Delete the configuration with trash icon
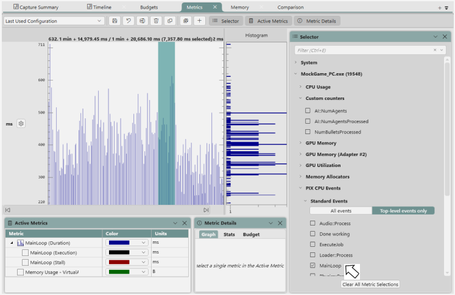Screen dimensions: 455x295 pos(156,21)
